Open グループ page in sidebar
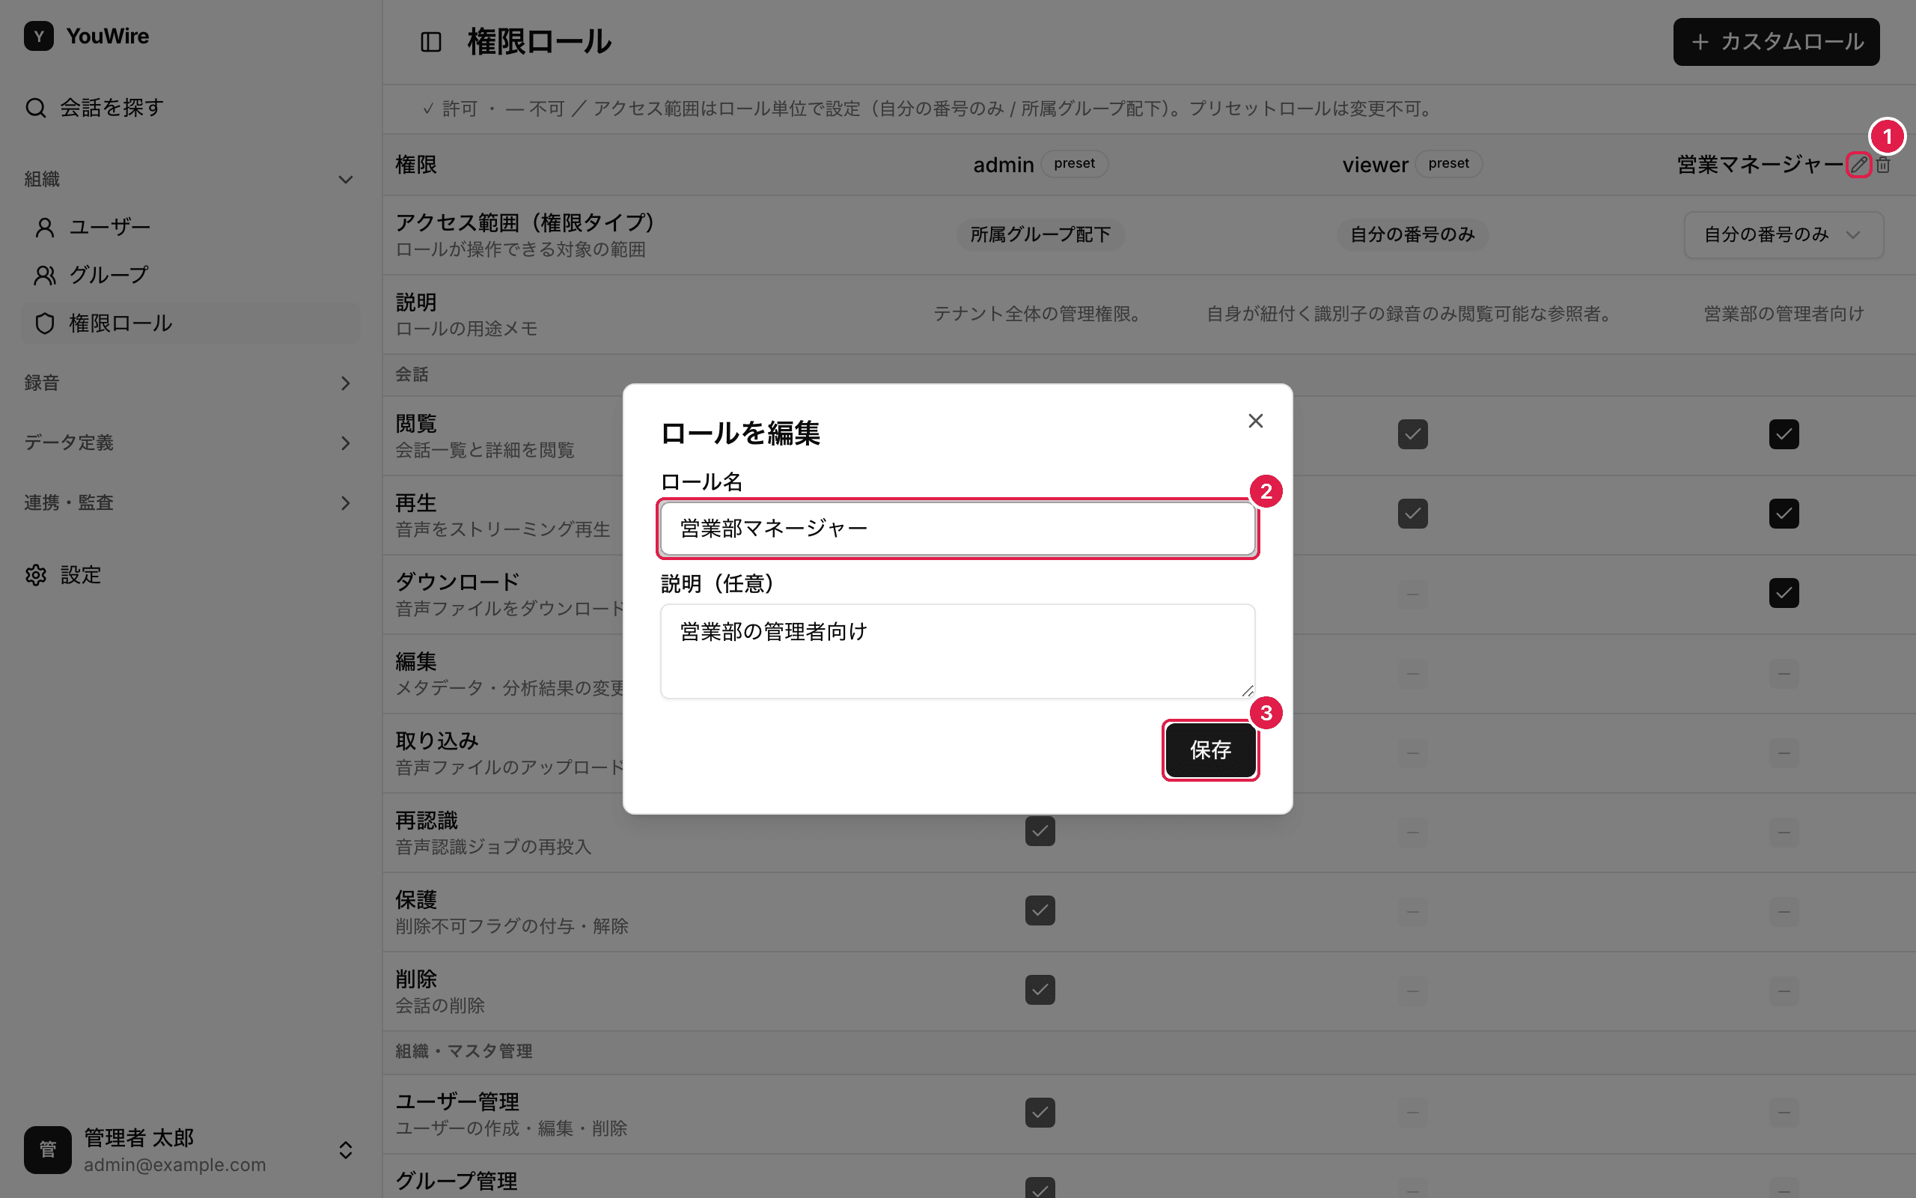1916x1198 pixels. (190, 275)
